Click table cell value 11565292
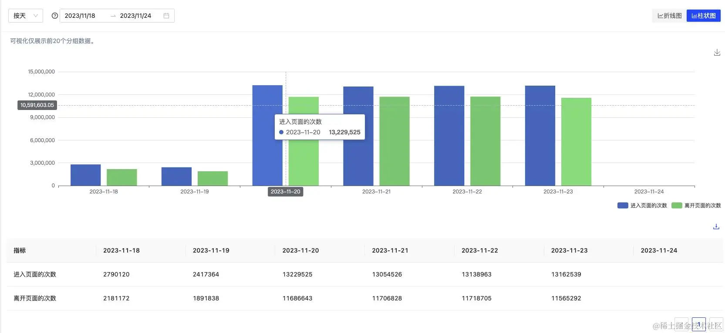725x333 pixels. 566,298
